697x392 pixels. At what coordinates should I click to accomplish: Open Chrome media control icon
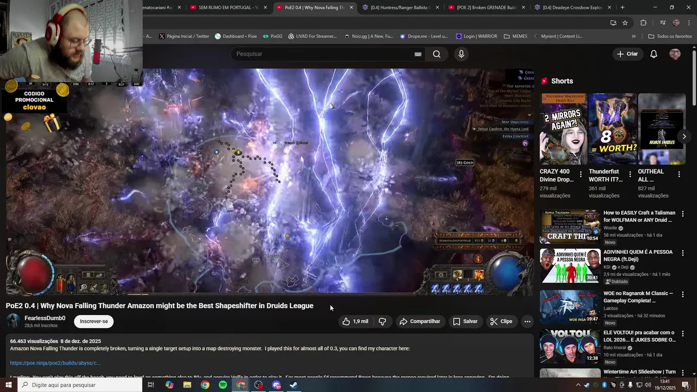click(663, 22)
